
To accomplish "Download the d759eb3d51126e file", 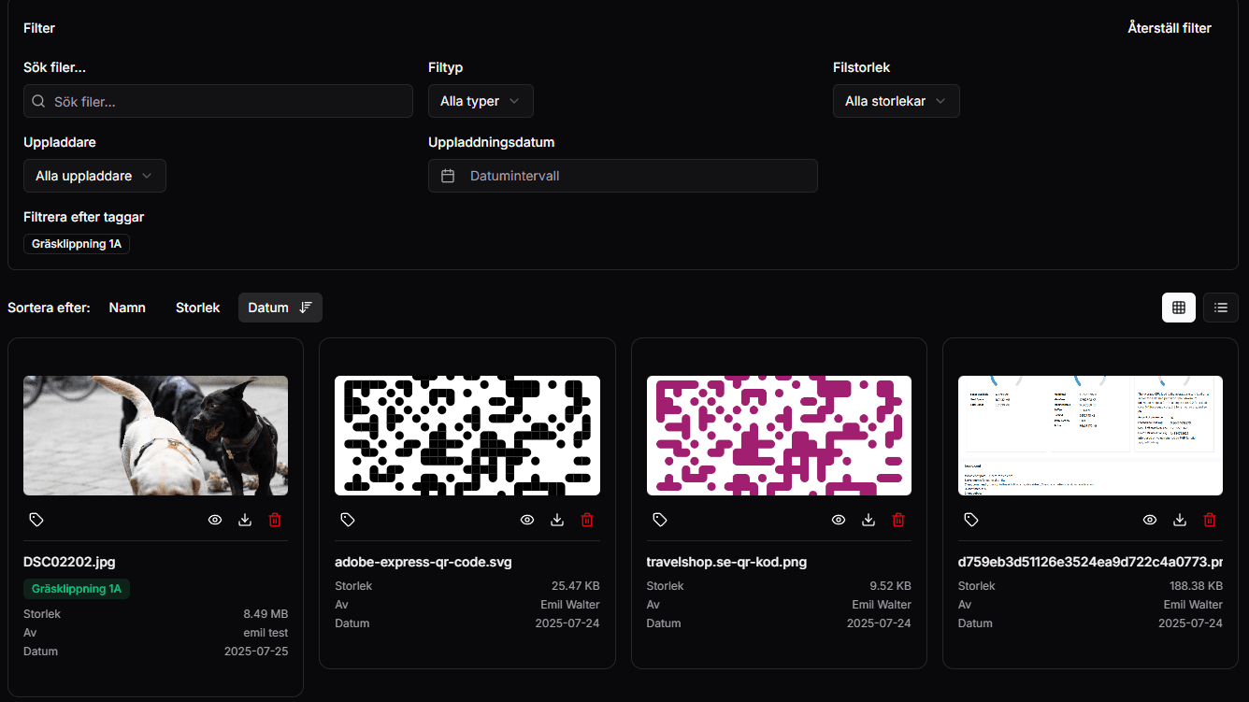I will (x=1180, y=520).
